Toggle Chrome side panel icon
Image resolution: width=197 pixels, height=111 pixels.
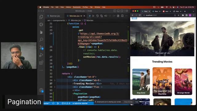point(187,15)
